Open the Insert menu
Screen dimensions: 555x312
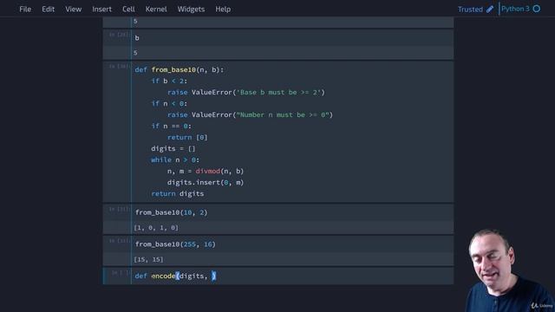point(102,10)
